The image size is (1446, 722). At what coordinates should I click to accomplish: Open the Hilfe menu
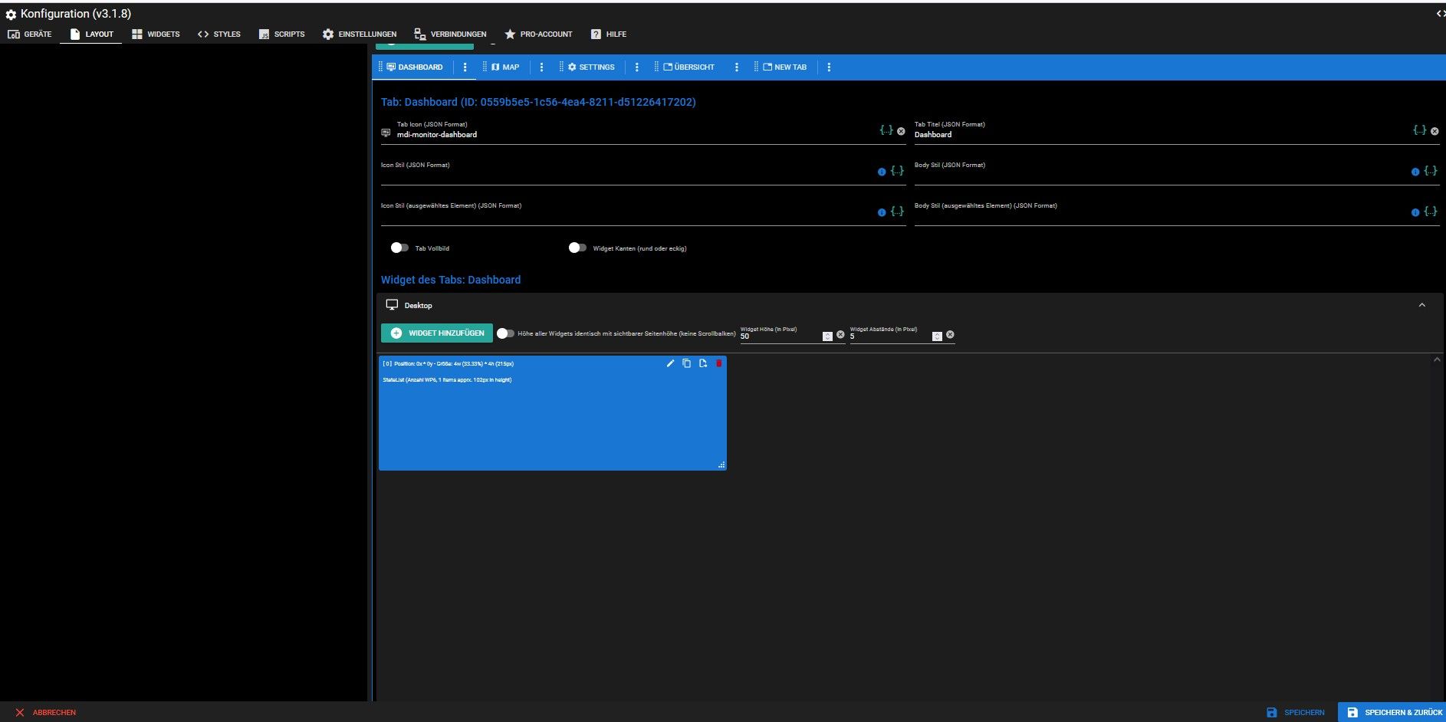pos(609,34)
